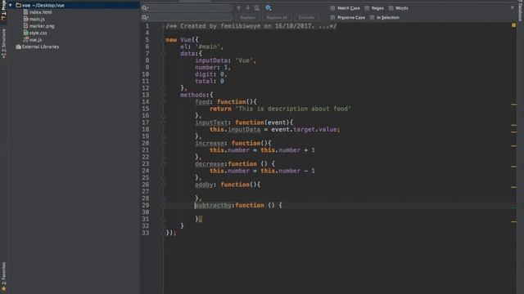Click the Replace all button

pos(277,17)
